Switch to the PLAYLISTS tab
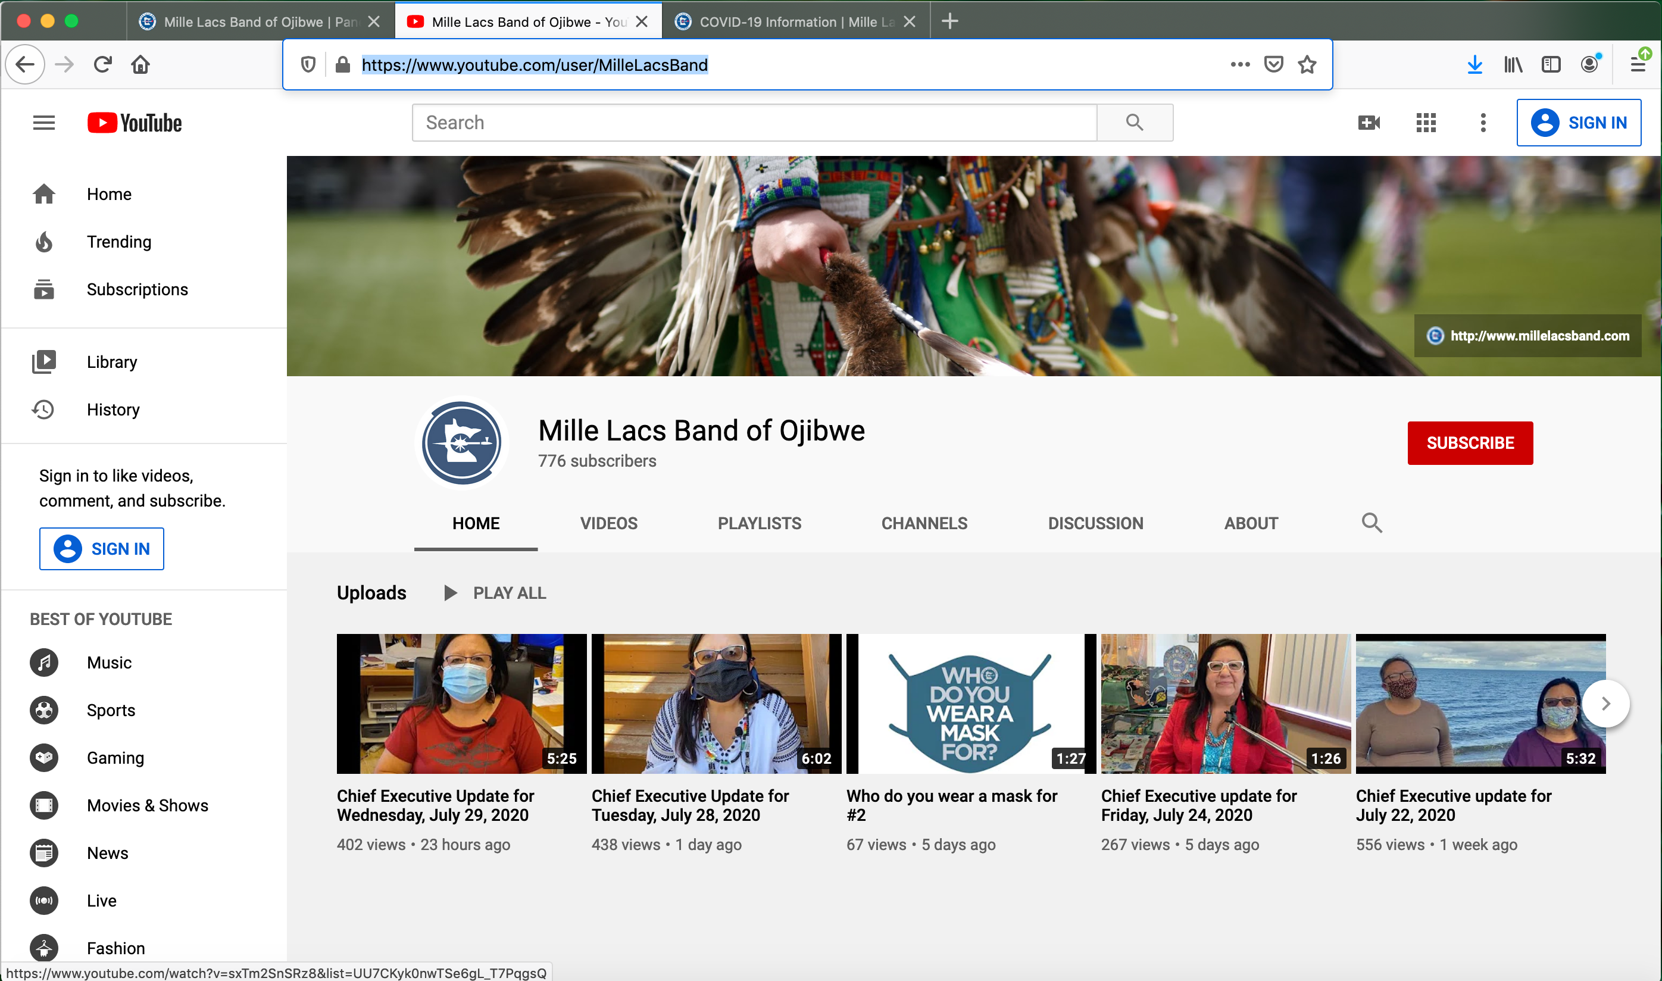1662x981 pixels. coord(760,524)
